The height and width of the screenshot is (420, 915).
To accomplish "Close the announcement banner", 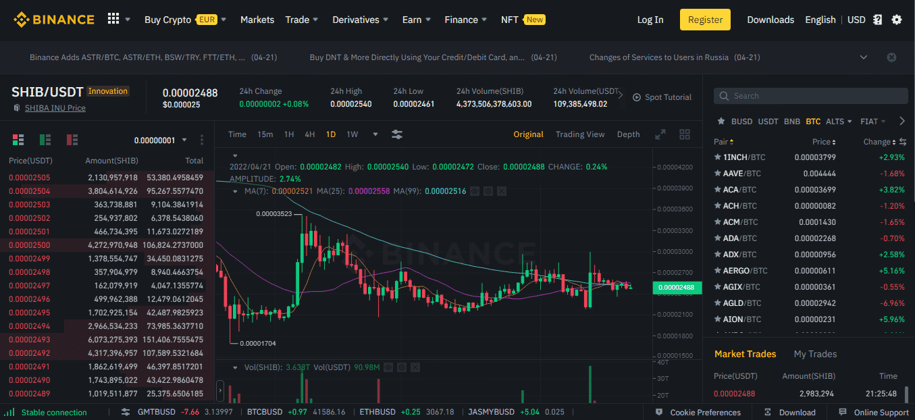I will (x=891, y=57).
